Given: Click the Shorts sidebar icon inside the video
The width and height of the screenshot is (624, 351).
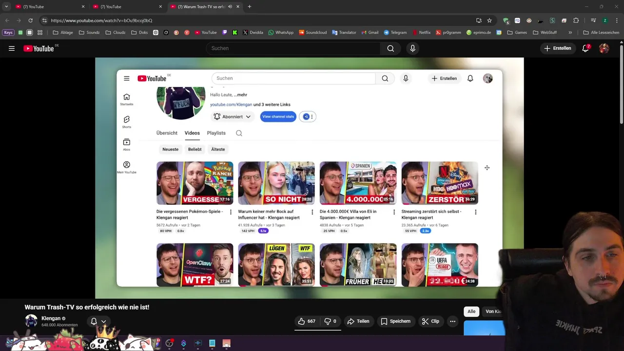Looking at the screenshot, I should [x=127, y=122].
